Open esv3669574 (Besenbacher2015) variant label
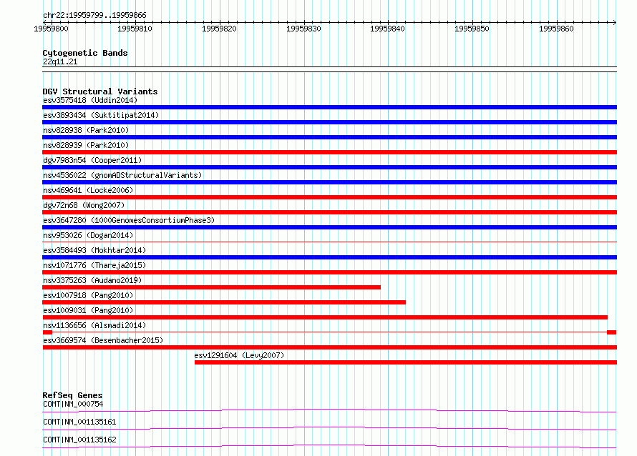The height and width of the screenshot is (456, 637). point(103,340)
